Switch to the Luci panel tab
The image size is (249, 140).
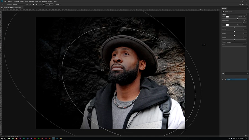click(x=223, y=74)
